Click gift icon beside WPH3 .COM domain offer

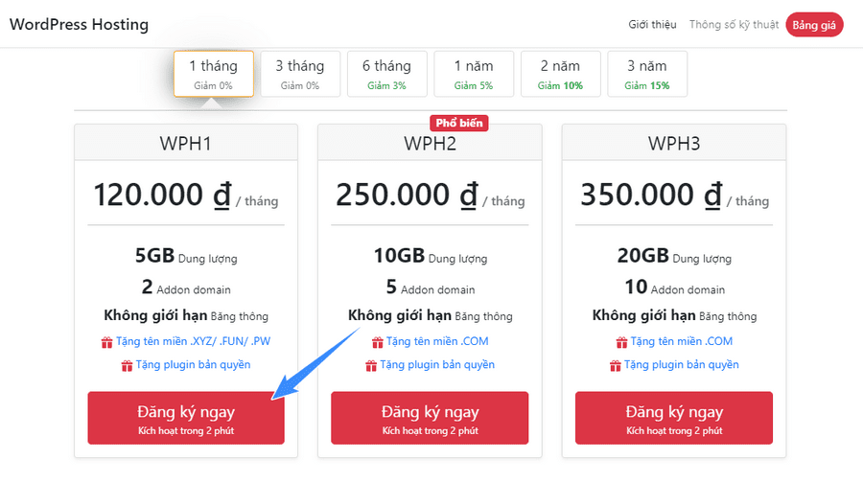(x=620, y=342)
